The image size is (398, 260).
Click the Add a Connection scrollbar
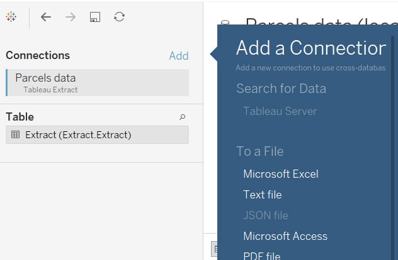(393, 148)
